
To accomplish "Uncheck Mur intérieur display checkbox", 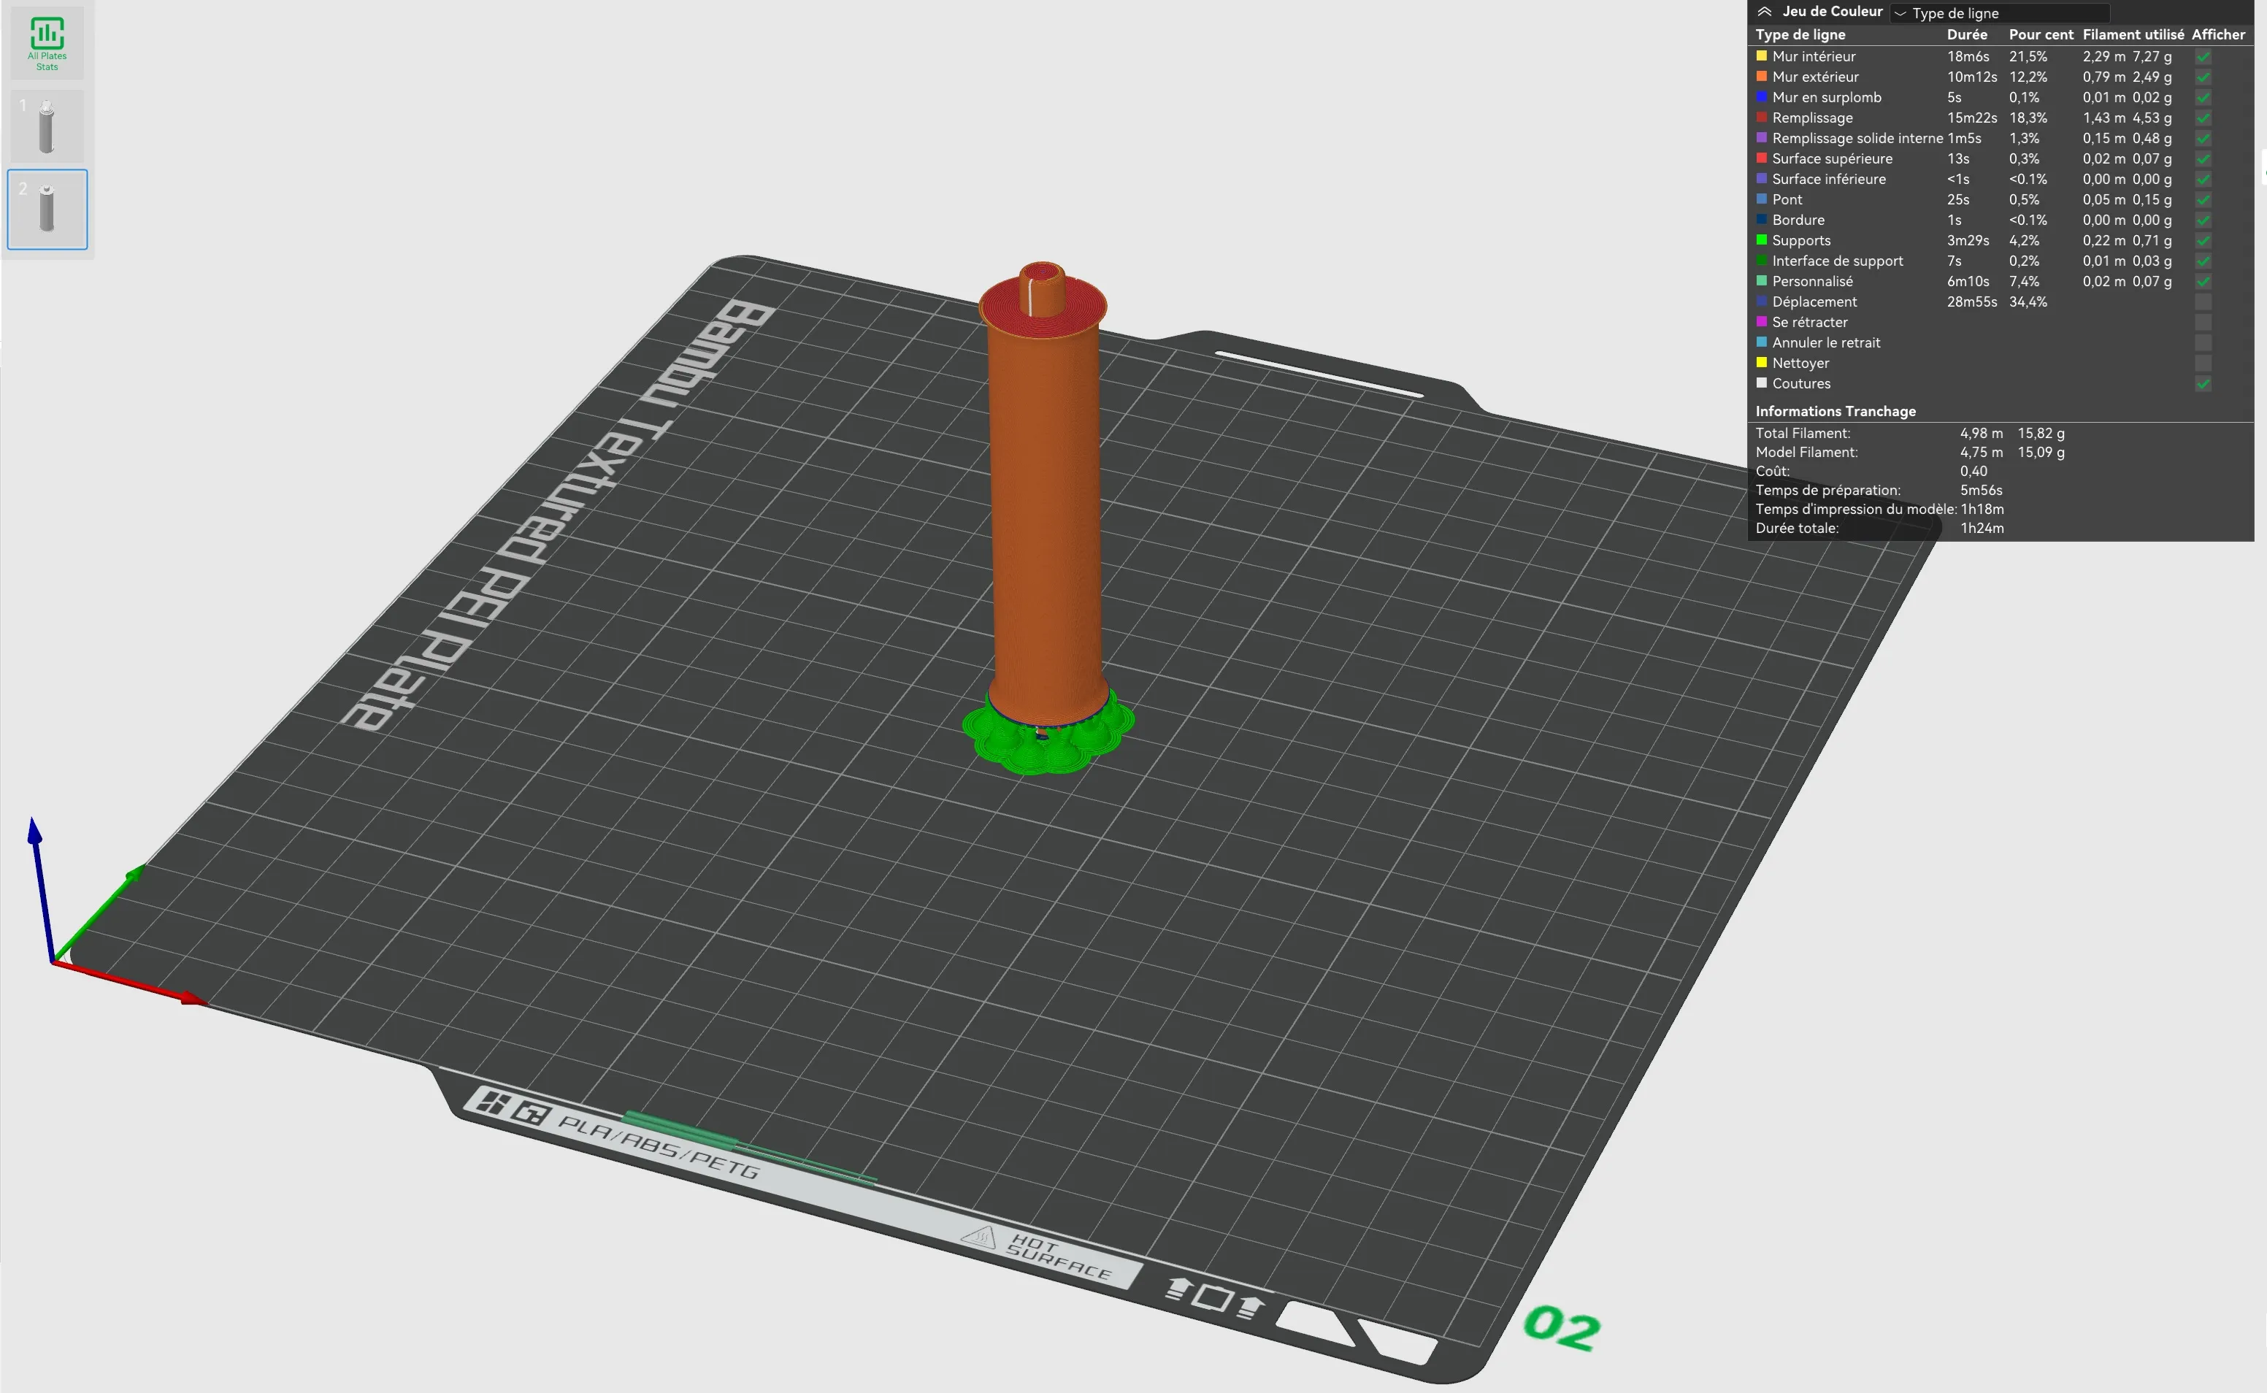I will coord(2203,56).
